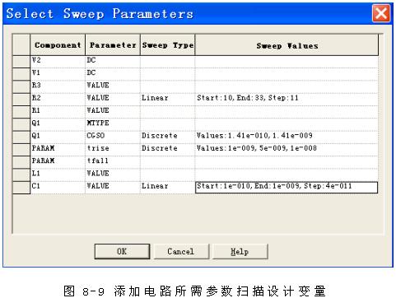Select the R3 component cell
The image size is (396, 298).
(x=58, y=86)
